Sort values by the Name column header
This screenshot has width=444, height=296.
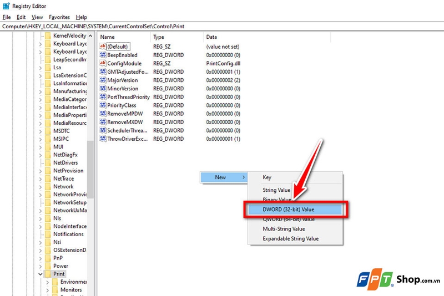click(x=124, y=37)
